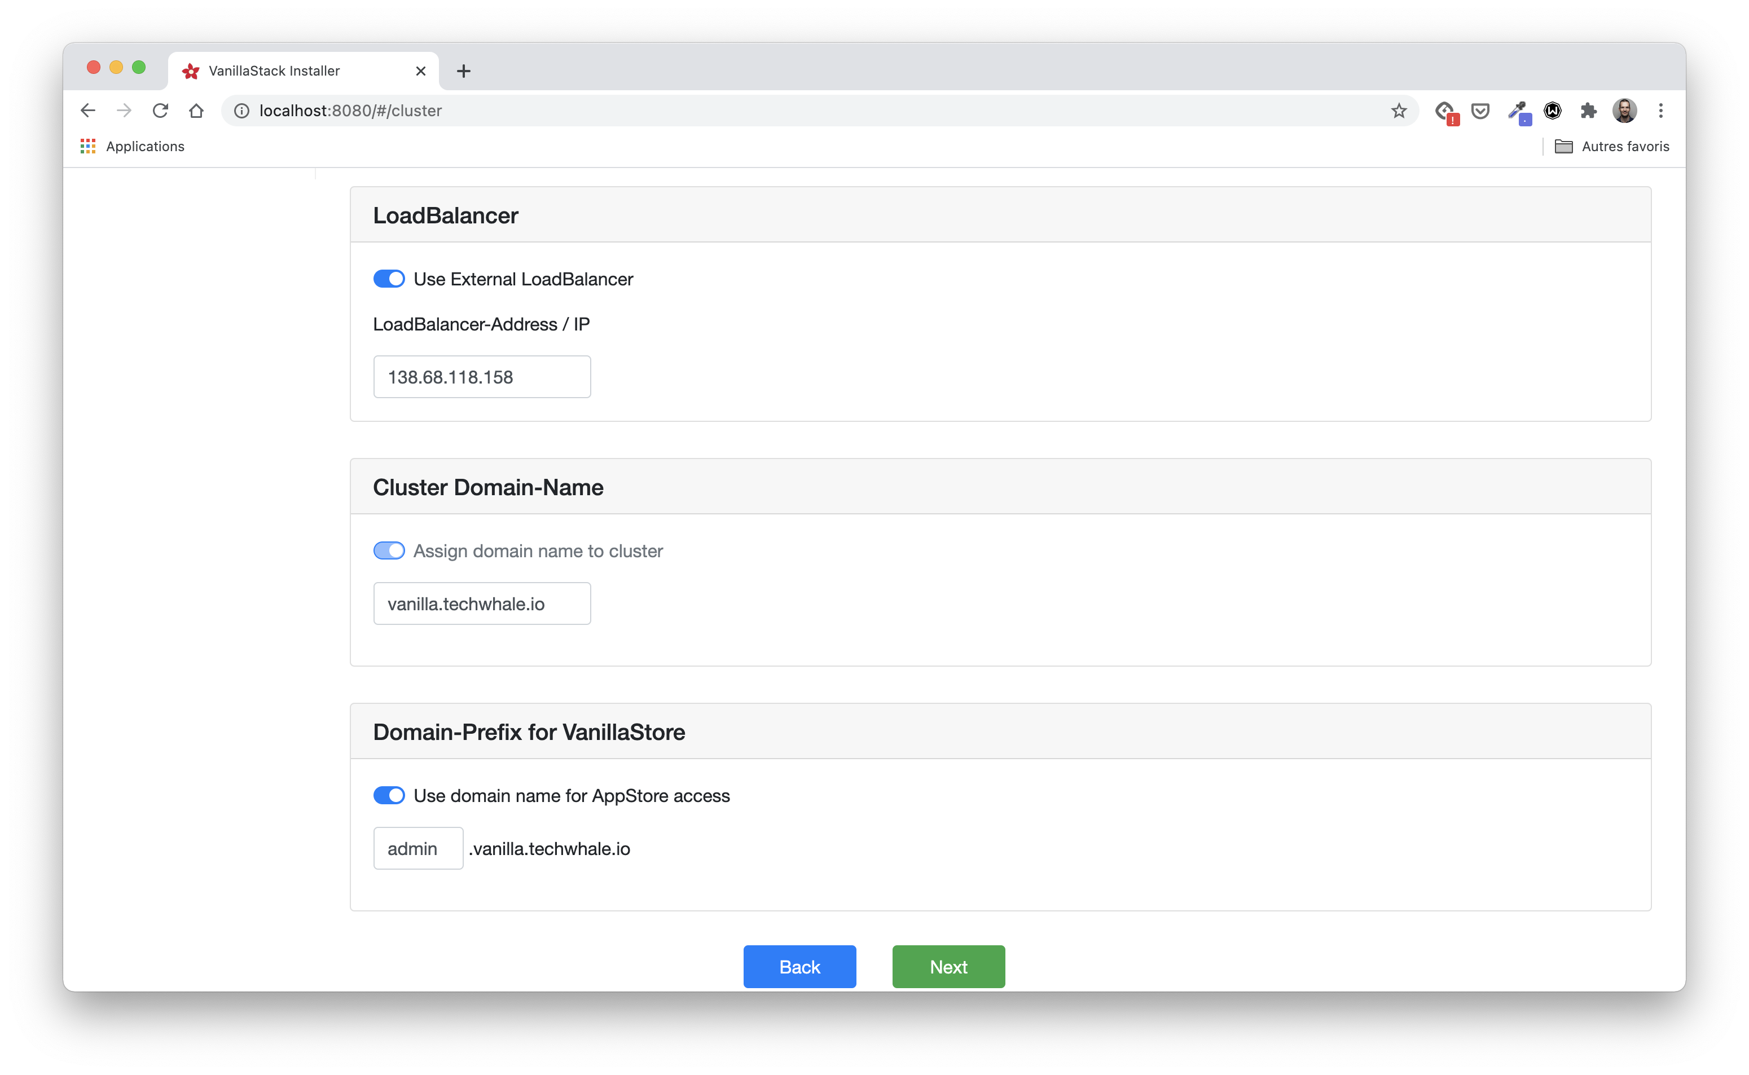View site information icon in address bar
The width and height of the screenshot is (1749, 1075).
(242, 111)
